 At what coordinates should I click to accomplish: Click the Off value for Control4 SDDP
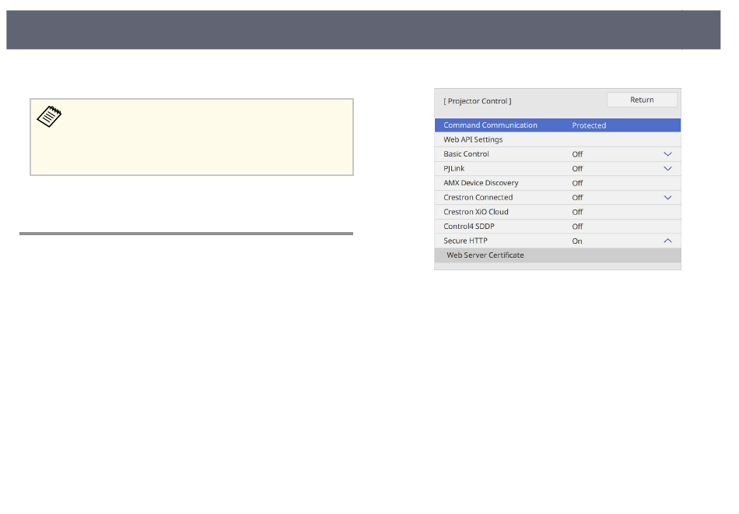[577, 227]
